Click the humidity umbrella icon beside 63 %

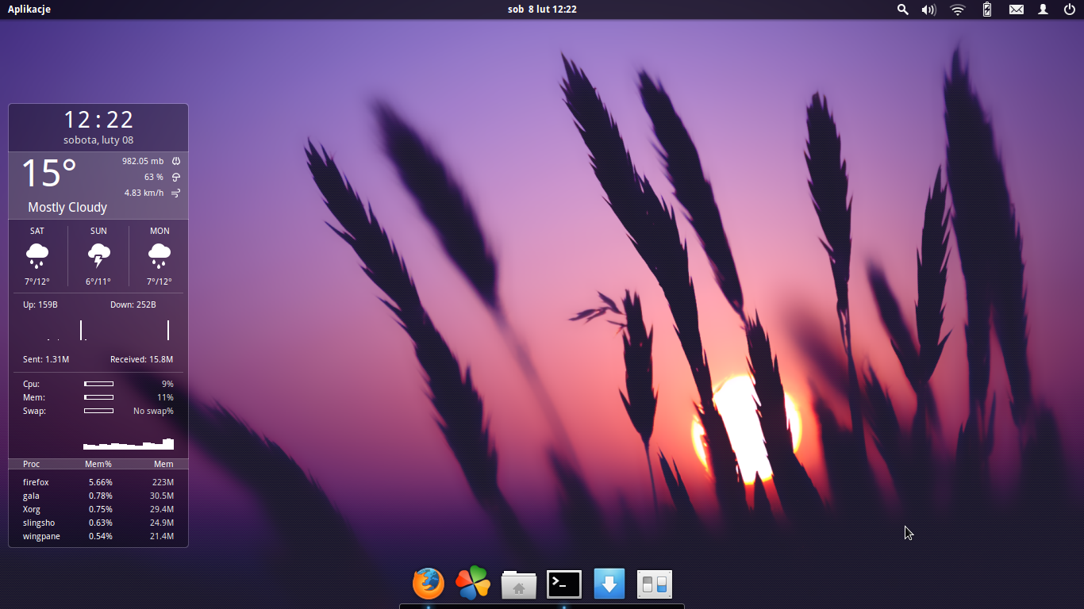(176, 177)
